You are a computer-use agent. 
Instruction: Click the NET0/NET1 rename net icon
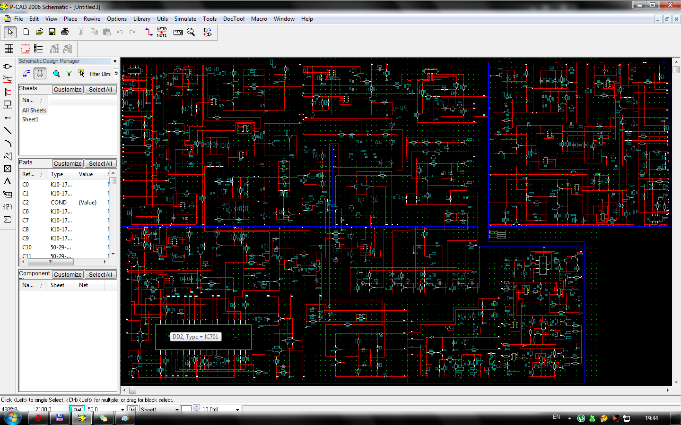point(162,32)
